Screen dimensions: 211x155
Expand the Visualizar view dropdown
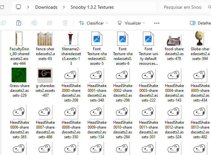131,23
